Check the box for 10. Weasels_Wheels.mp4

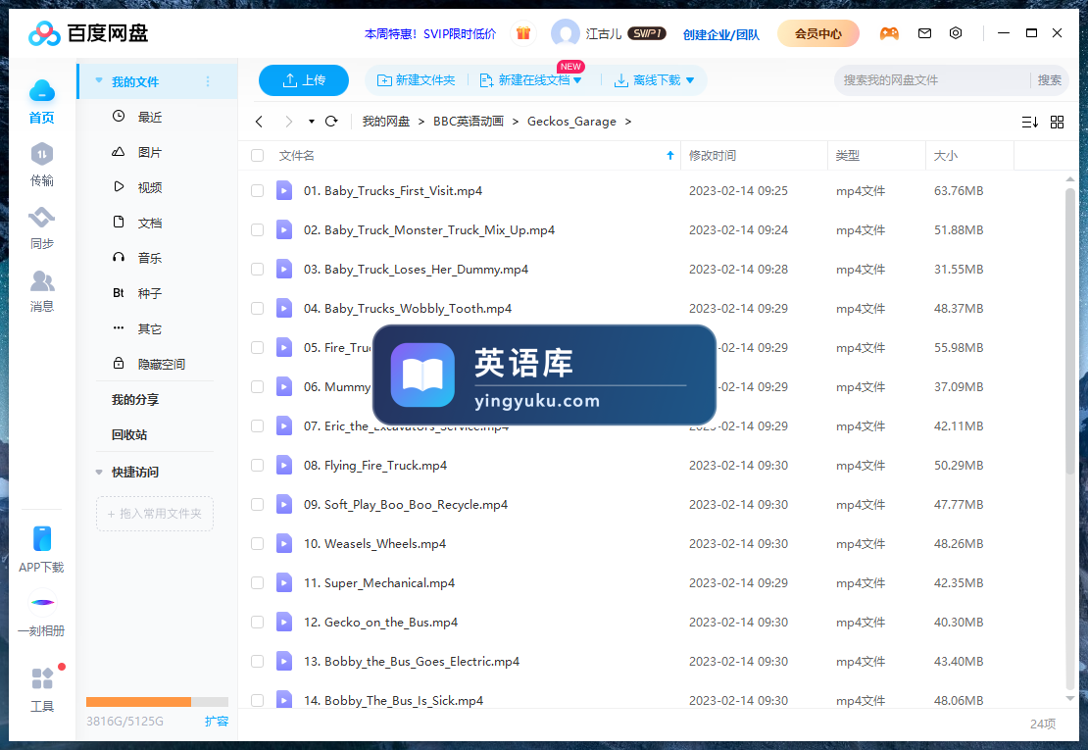tap(258, 544)
